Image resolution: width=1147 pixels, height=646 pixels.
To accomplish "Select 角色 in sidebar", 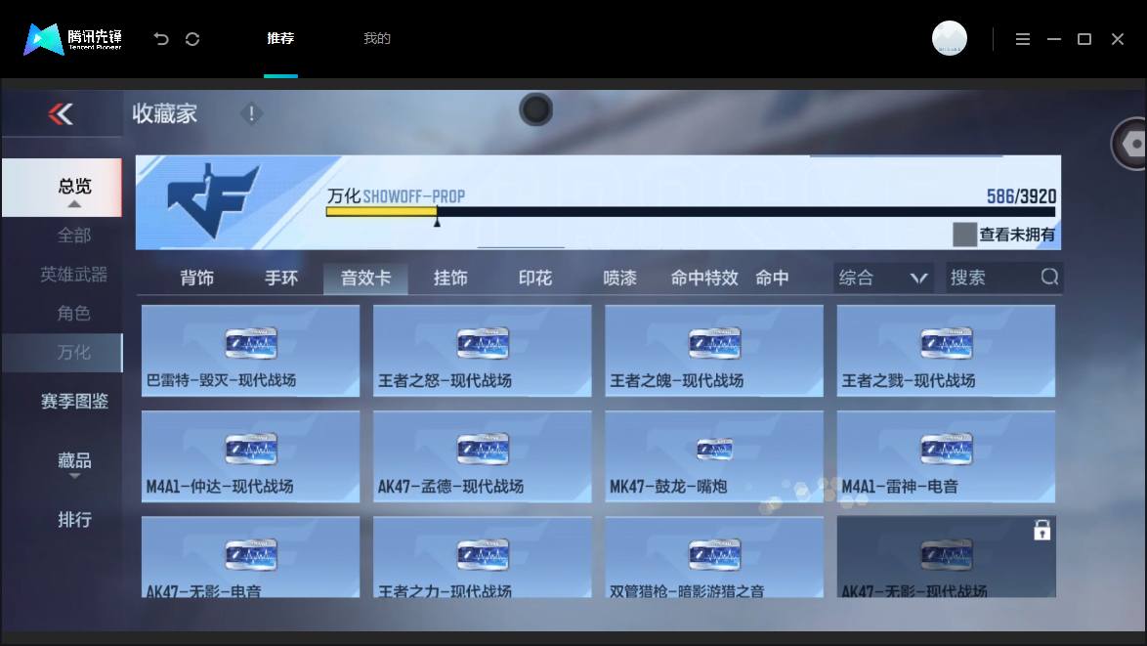I will 74,313.
